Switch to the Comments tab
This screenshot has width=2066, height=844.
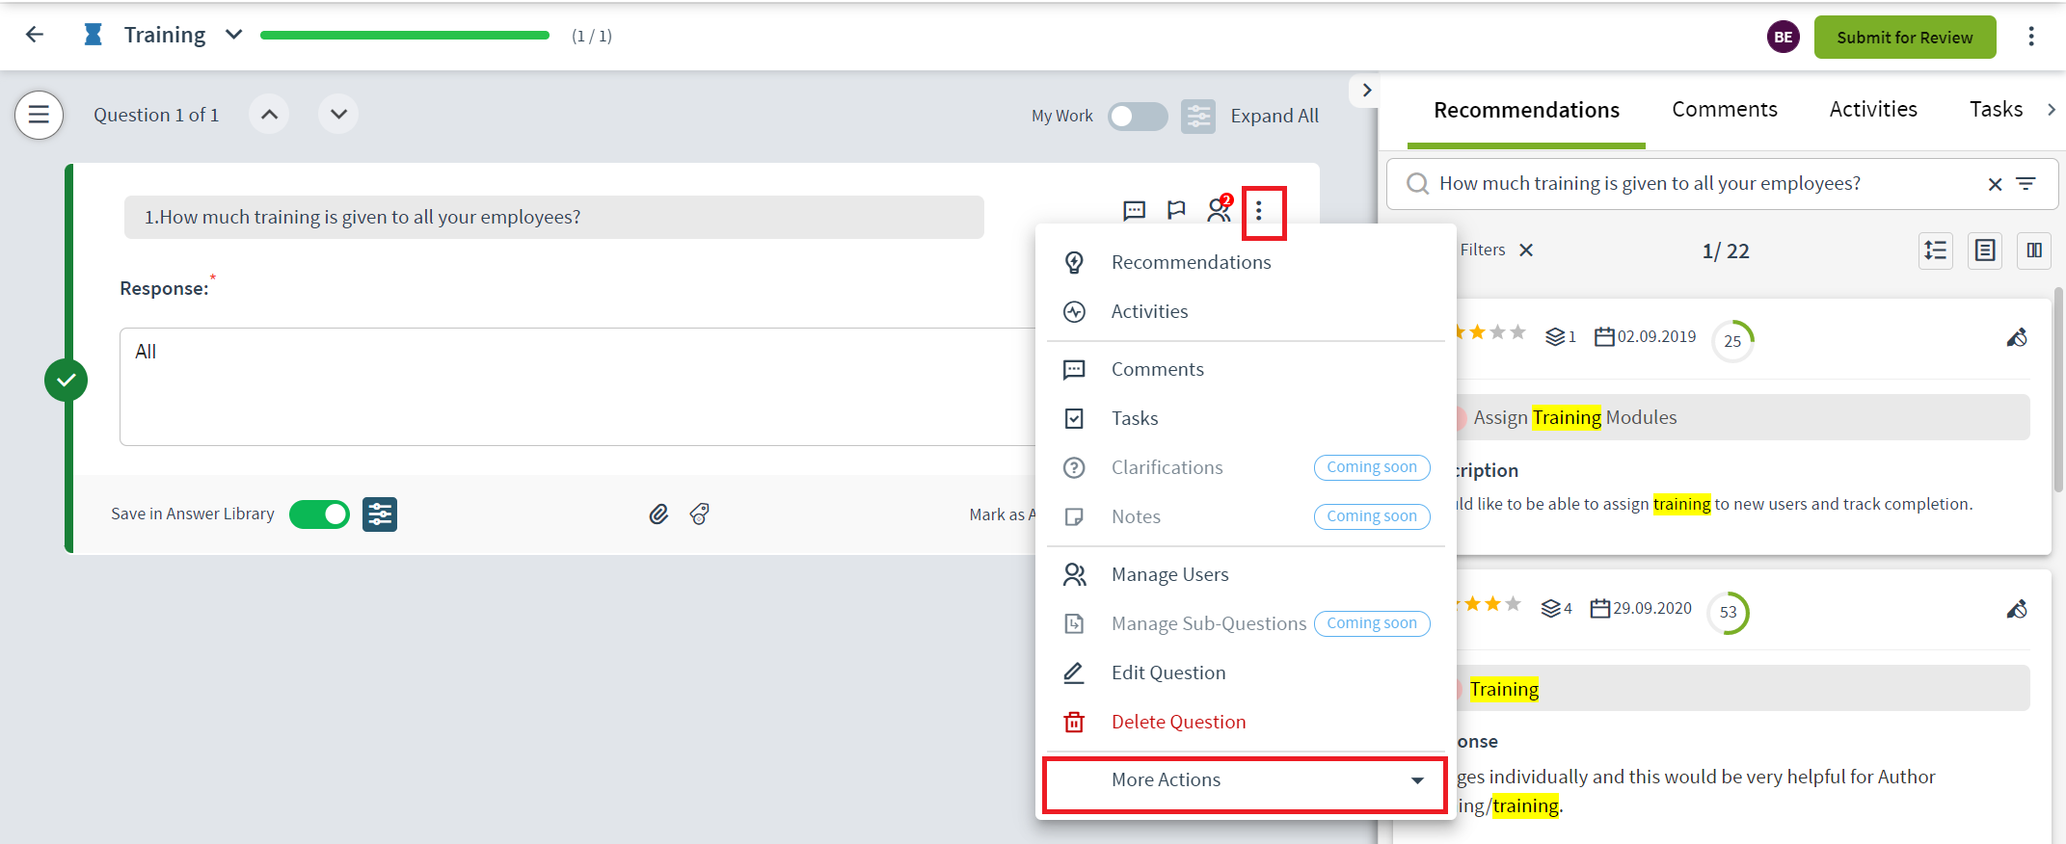[1725, 109]
